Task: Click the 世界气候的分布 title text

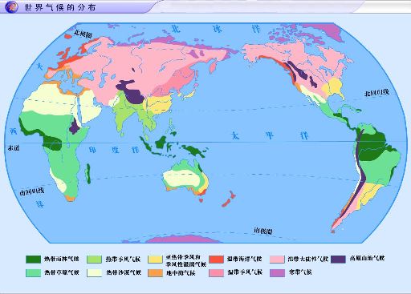Action: [x=60, y=7]
